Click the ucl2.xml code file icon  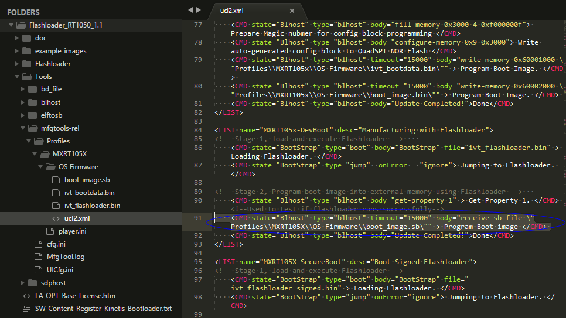[56, 218]
